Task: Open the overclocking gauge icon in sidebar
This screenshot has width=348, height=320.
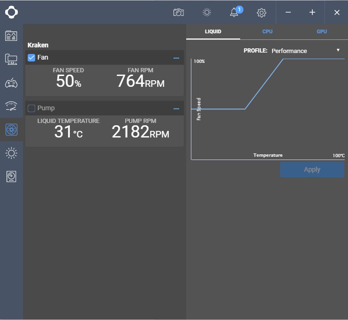Action: coord(11,106)
